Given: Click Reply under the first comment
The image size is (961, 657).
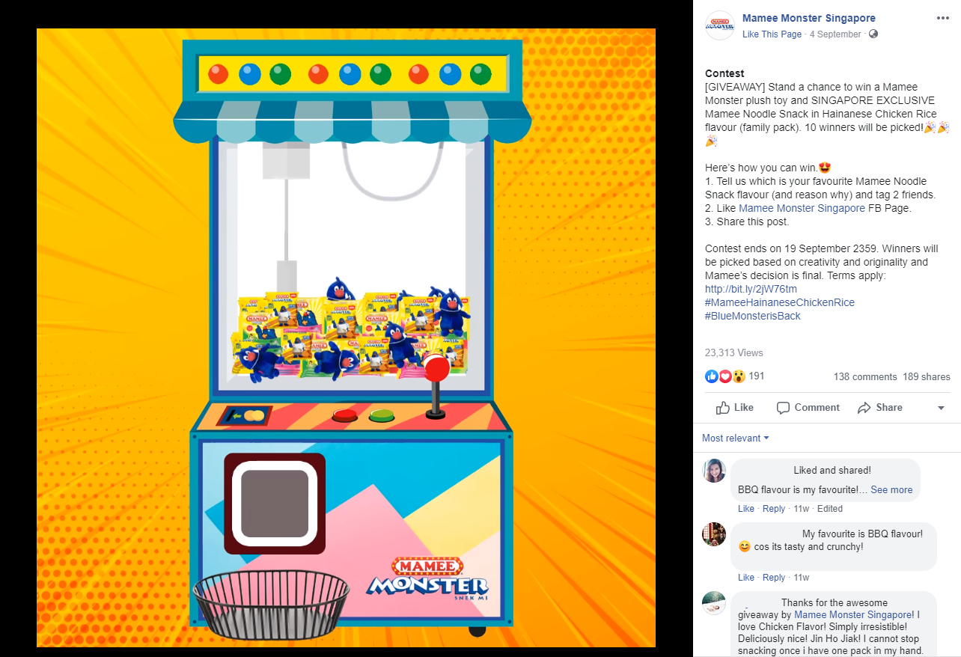Looking at the screenshot, I should coord(774,509).
